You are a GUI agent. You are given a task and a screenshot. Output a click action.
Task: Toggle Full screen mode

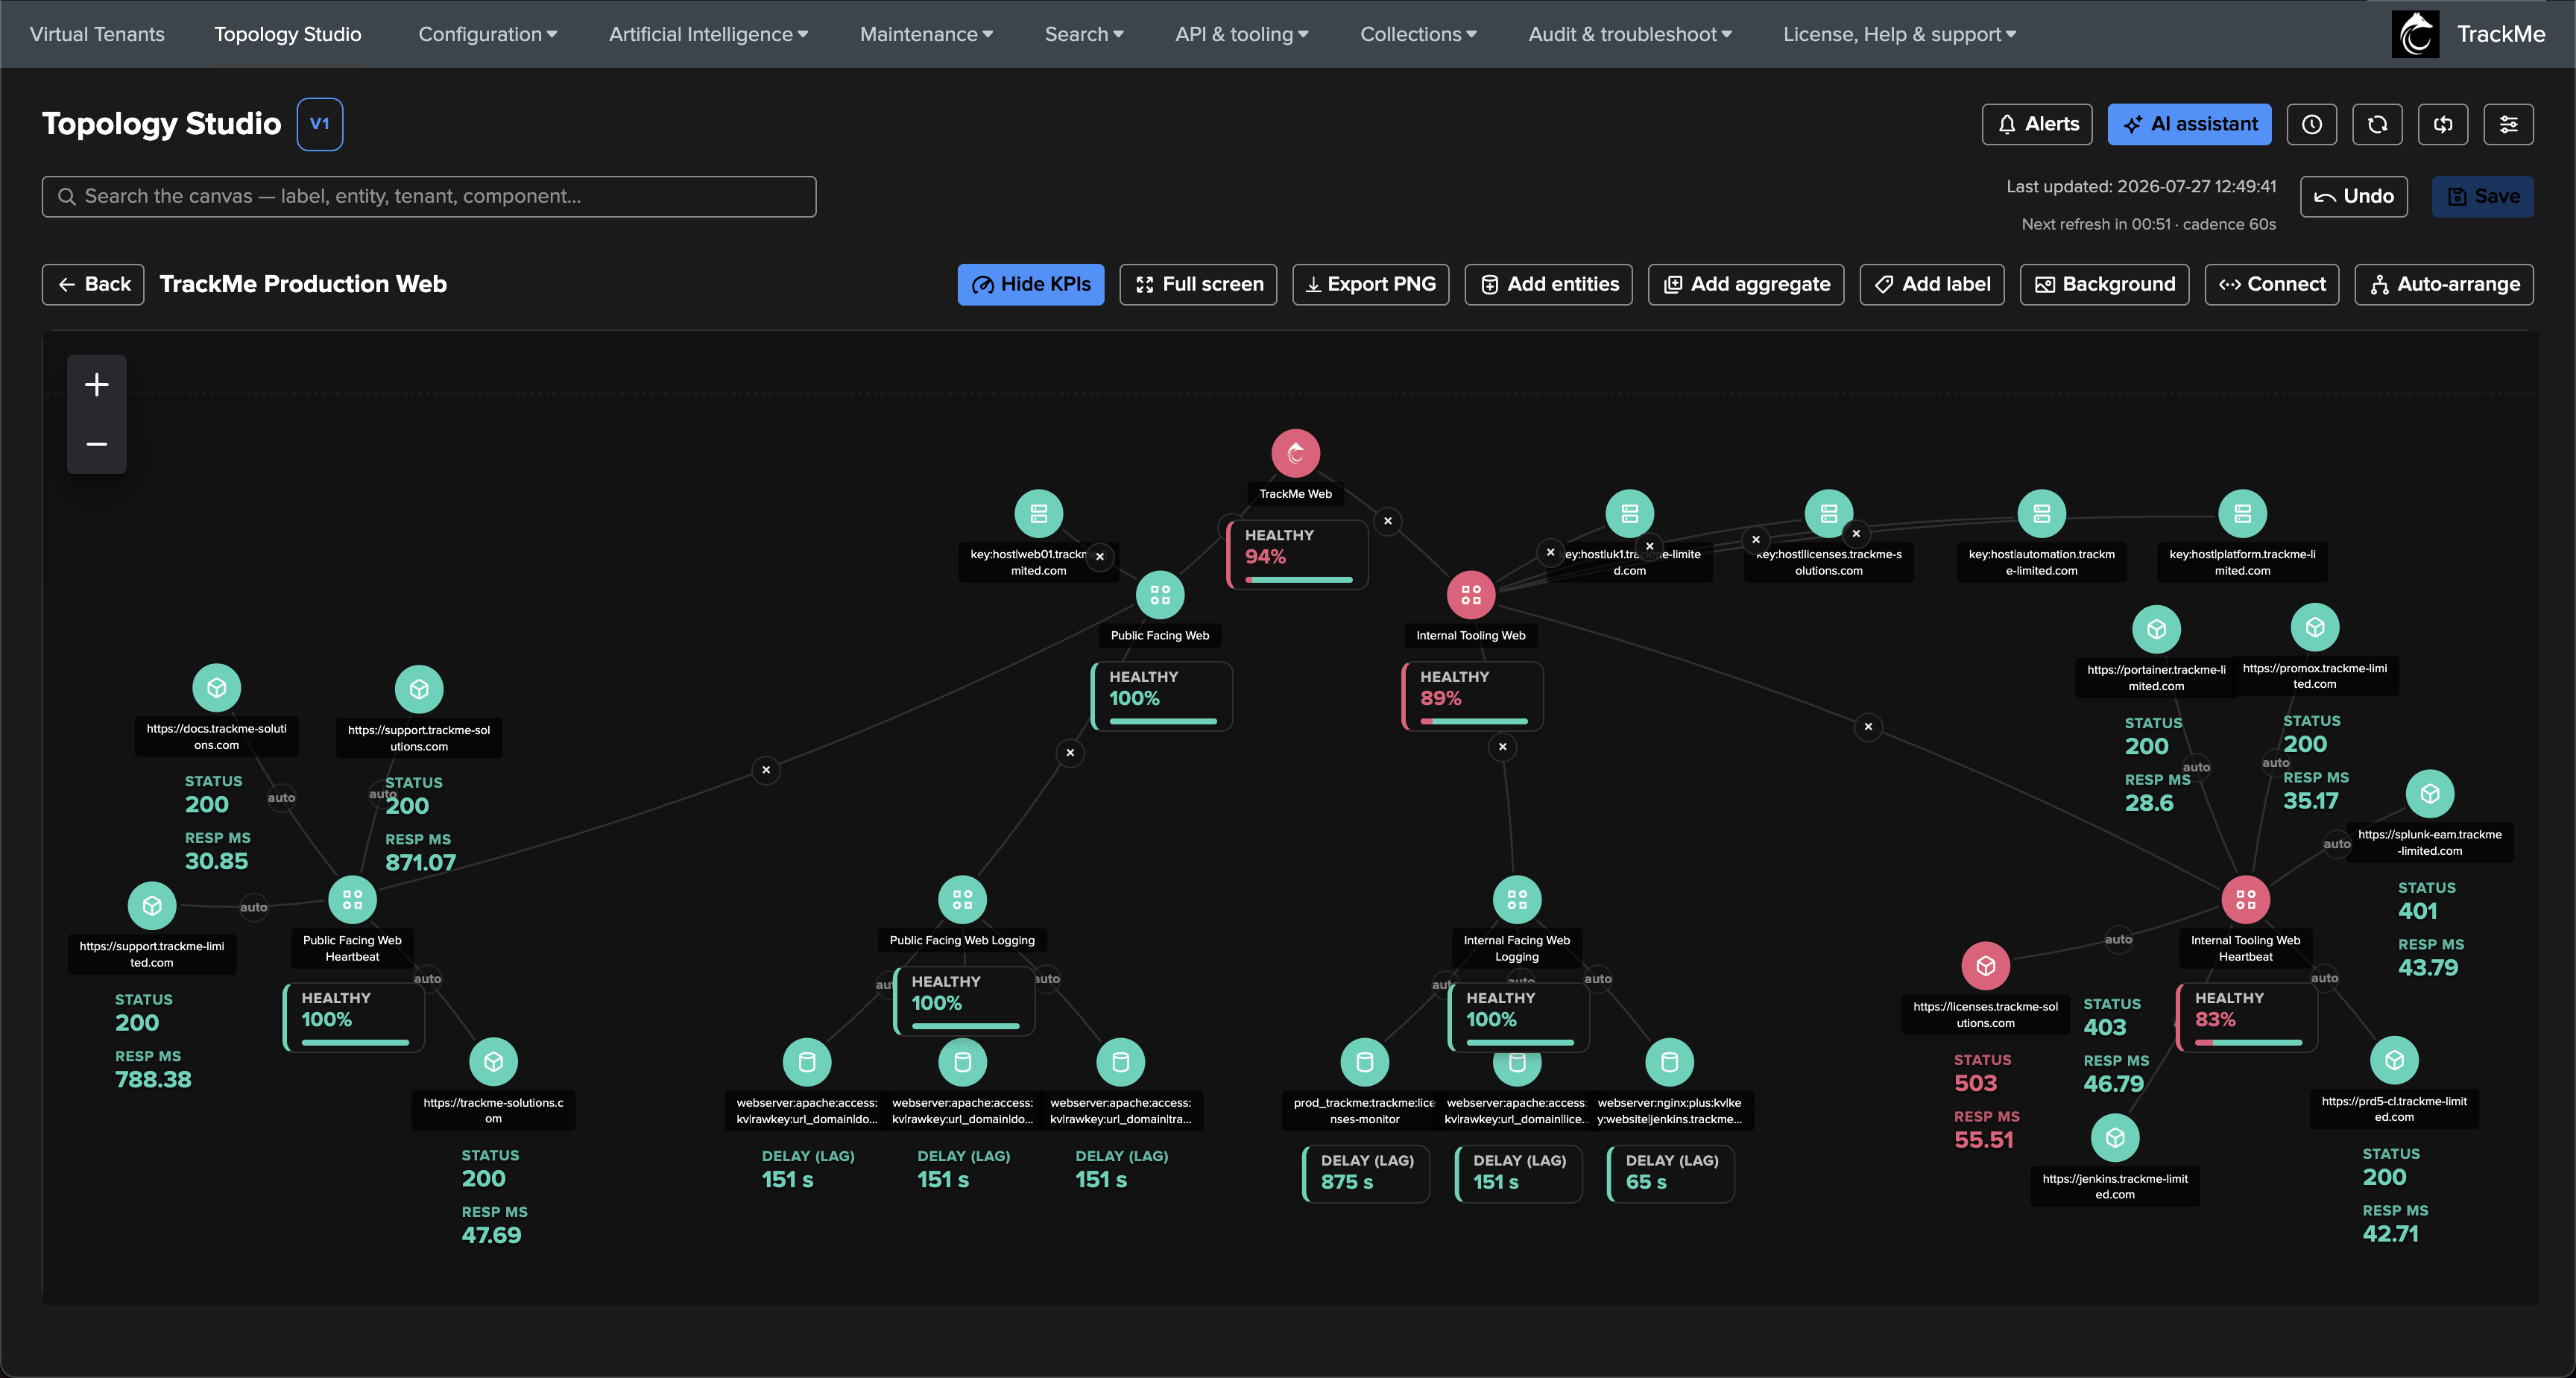(1198, 284)
